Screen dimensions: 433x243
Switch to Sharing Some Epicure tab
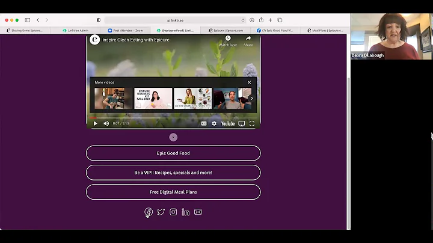[25, 30]
